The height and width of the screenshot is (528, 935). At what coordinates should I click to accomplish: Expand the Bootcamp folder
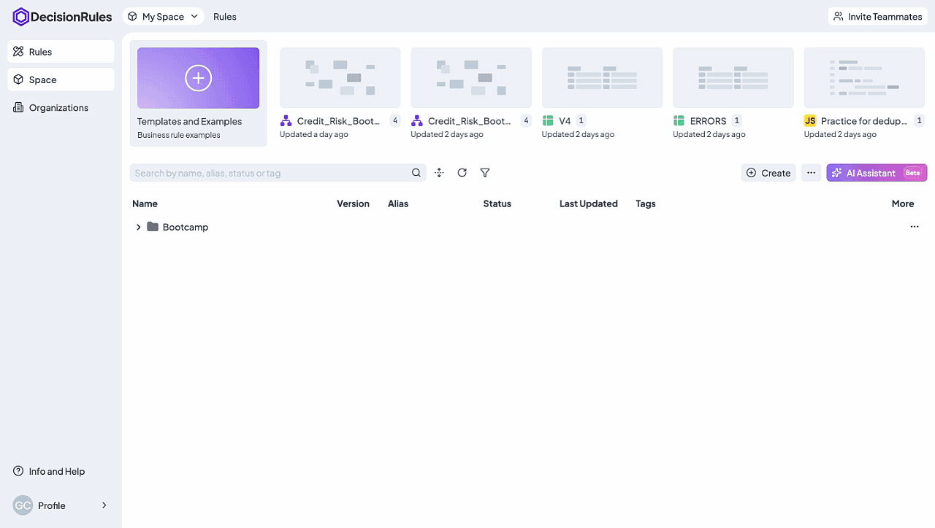pyautogui.click(x=139, y=228)
